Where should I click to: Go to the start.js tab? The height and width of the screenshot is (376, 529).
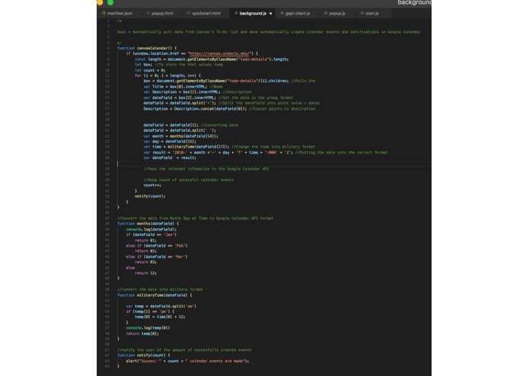[370, 14]
